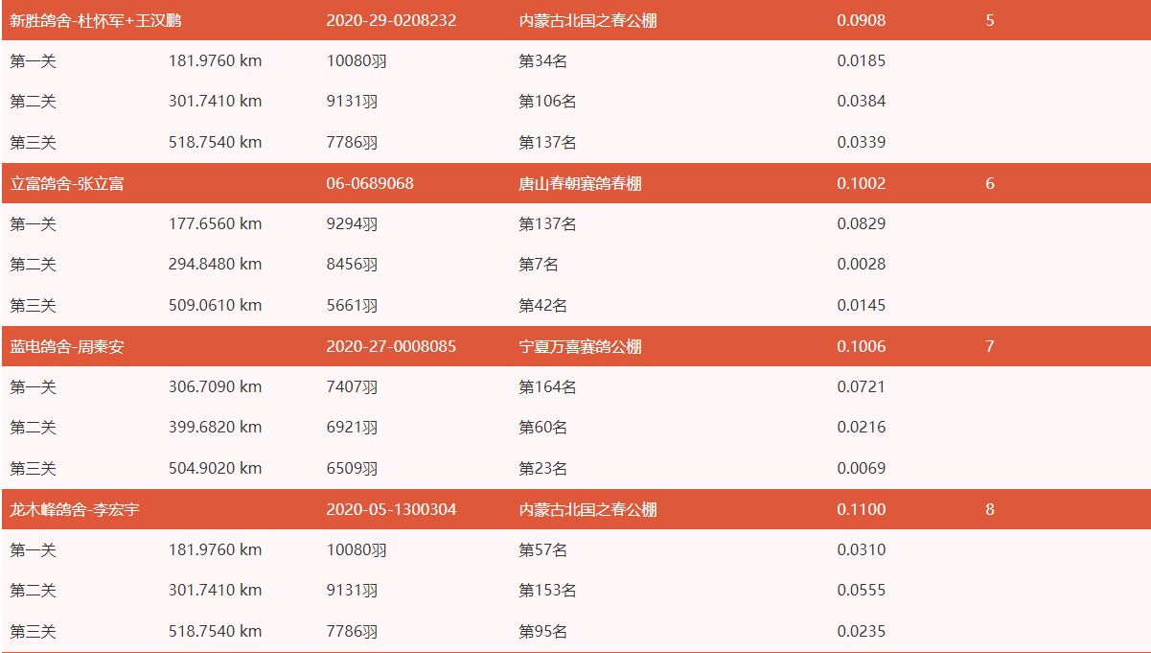The height and width of the screenshot is (653, 1151).
Task: Click coefficient value 0.0555
Action: click(862, 591)
